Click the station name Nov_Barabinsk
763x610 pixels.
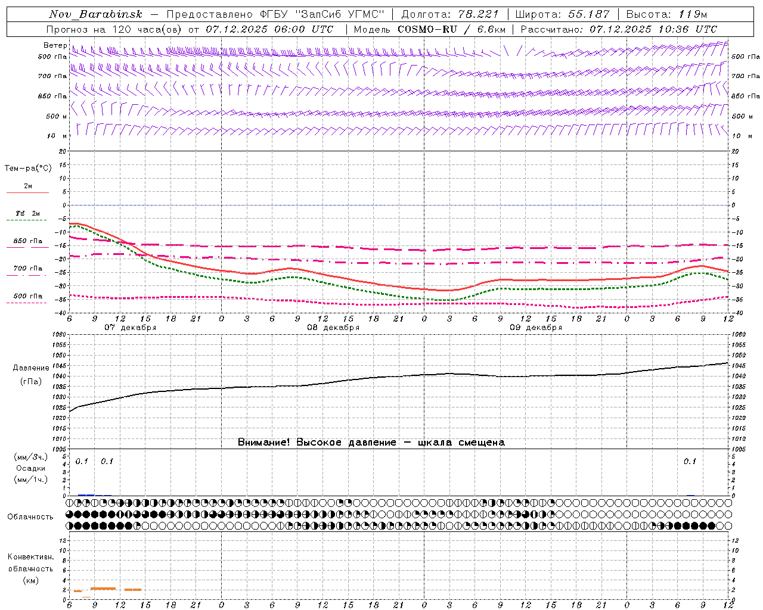coord(96,14)
